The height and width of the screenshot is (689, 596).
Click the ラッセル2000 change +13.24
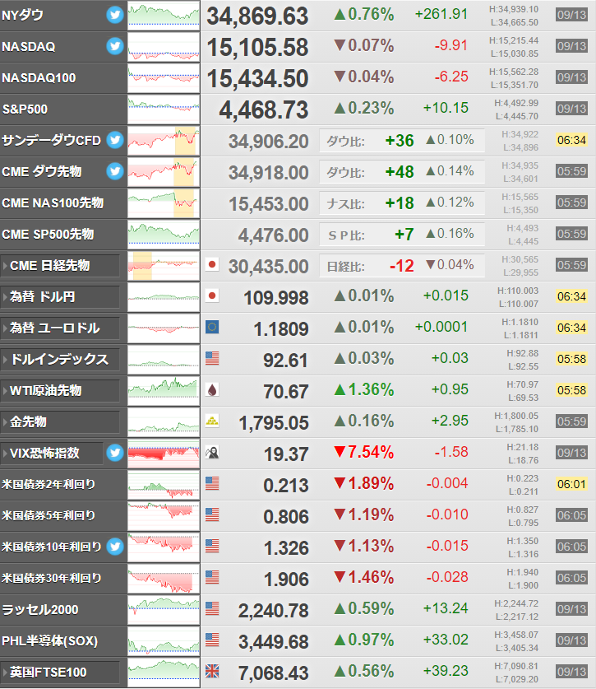446,608
